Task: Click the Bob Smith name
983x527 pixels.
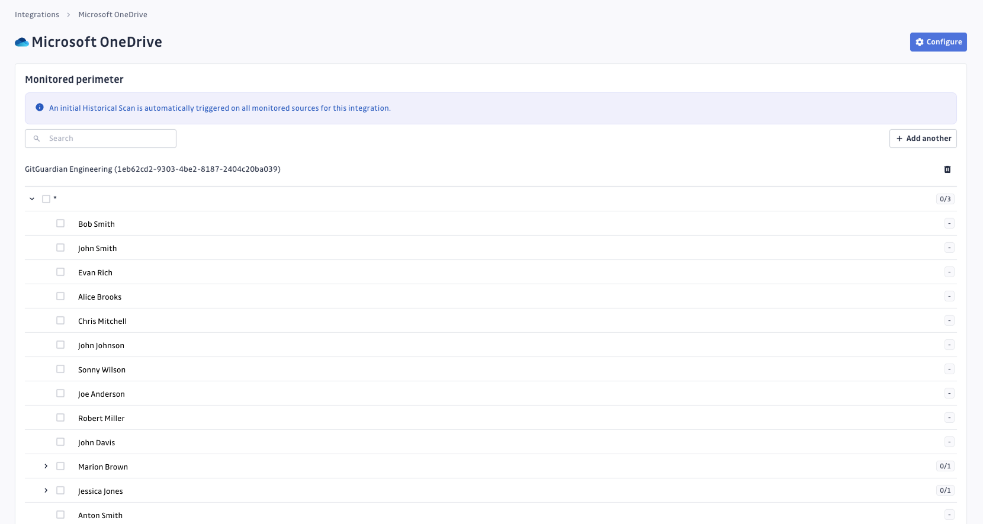Action: [x=97, y=224]
